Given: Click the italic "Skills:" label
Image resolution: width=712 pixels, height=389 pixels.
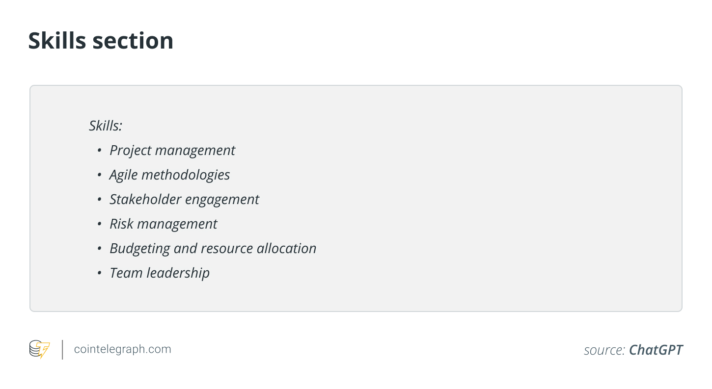Looking at the screenshot, I should coord(105,126).
